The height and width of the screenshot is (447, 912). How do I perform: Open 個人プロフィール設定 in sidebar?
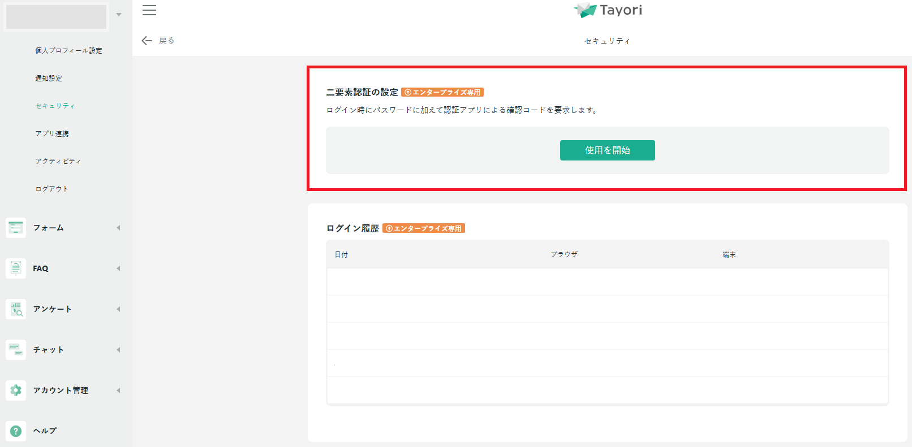coord(69,50)
